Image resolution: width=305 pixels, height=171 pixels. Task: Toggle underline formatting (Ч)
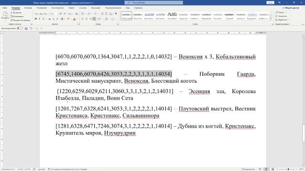pos(43,19)
